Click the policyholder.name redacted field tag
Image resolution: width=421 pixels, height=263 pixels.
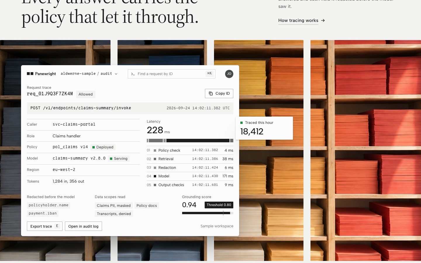click(x=49, y=205)
